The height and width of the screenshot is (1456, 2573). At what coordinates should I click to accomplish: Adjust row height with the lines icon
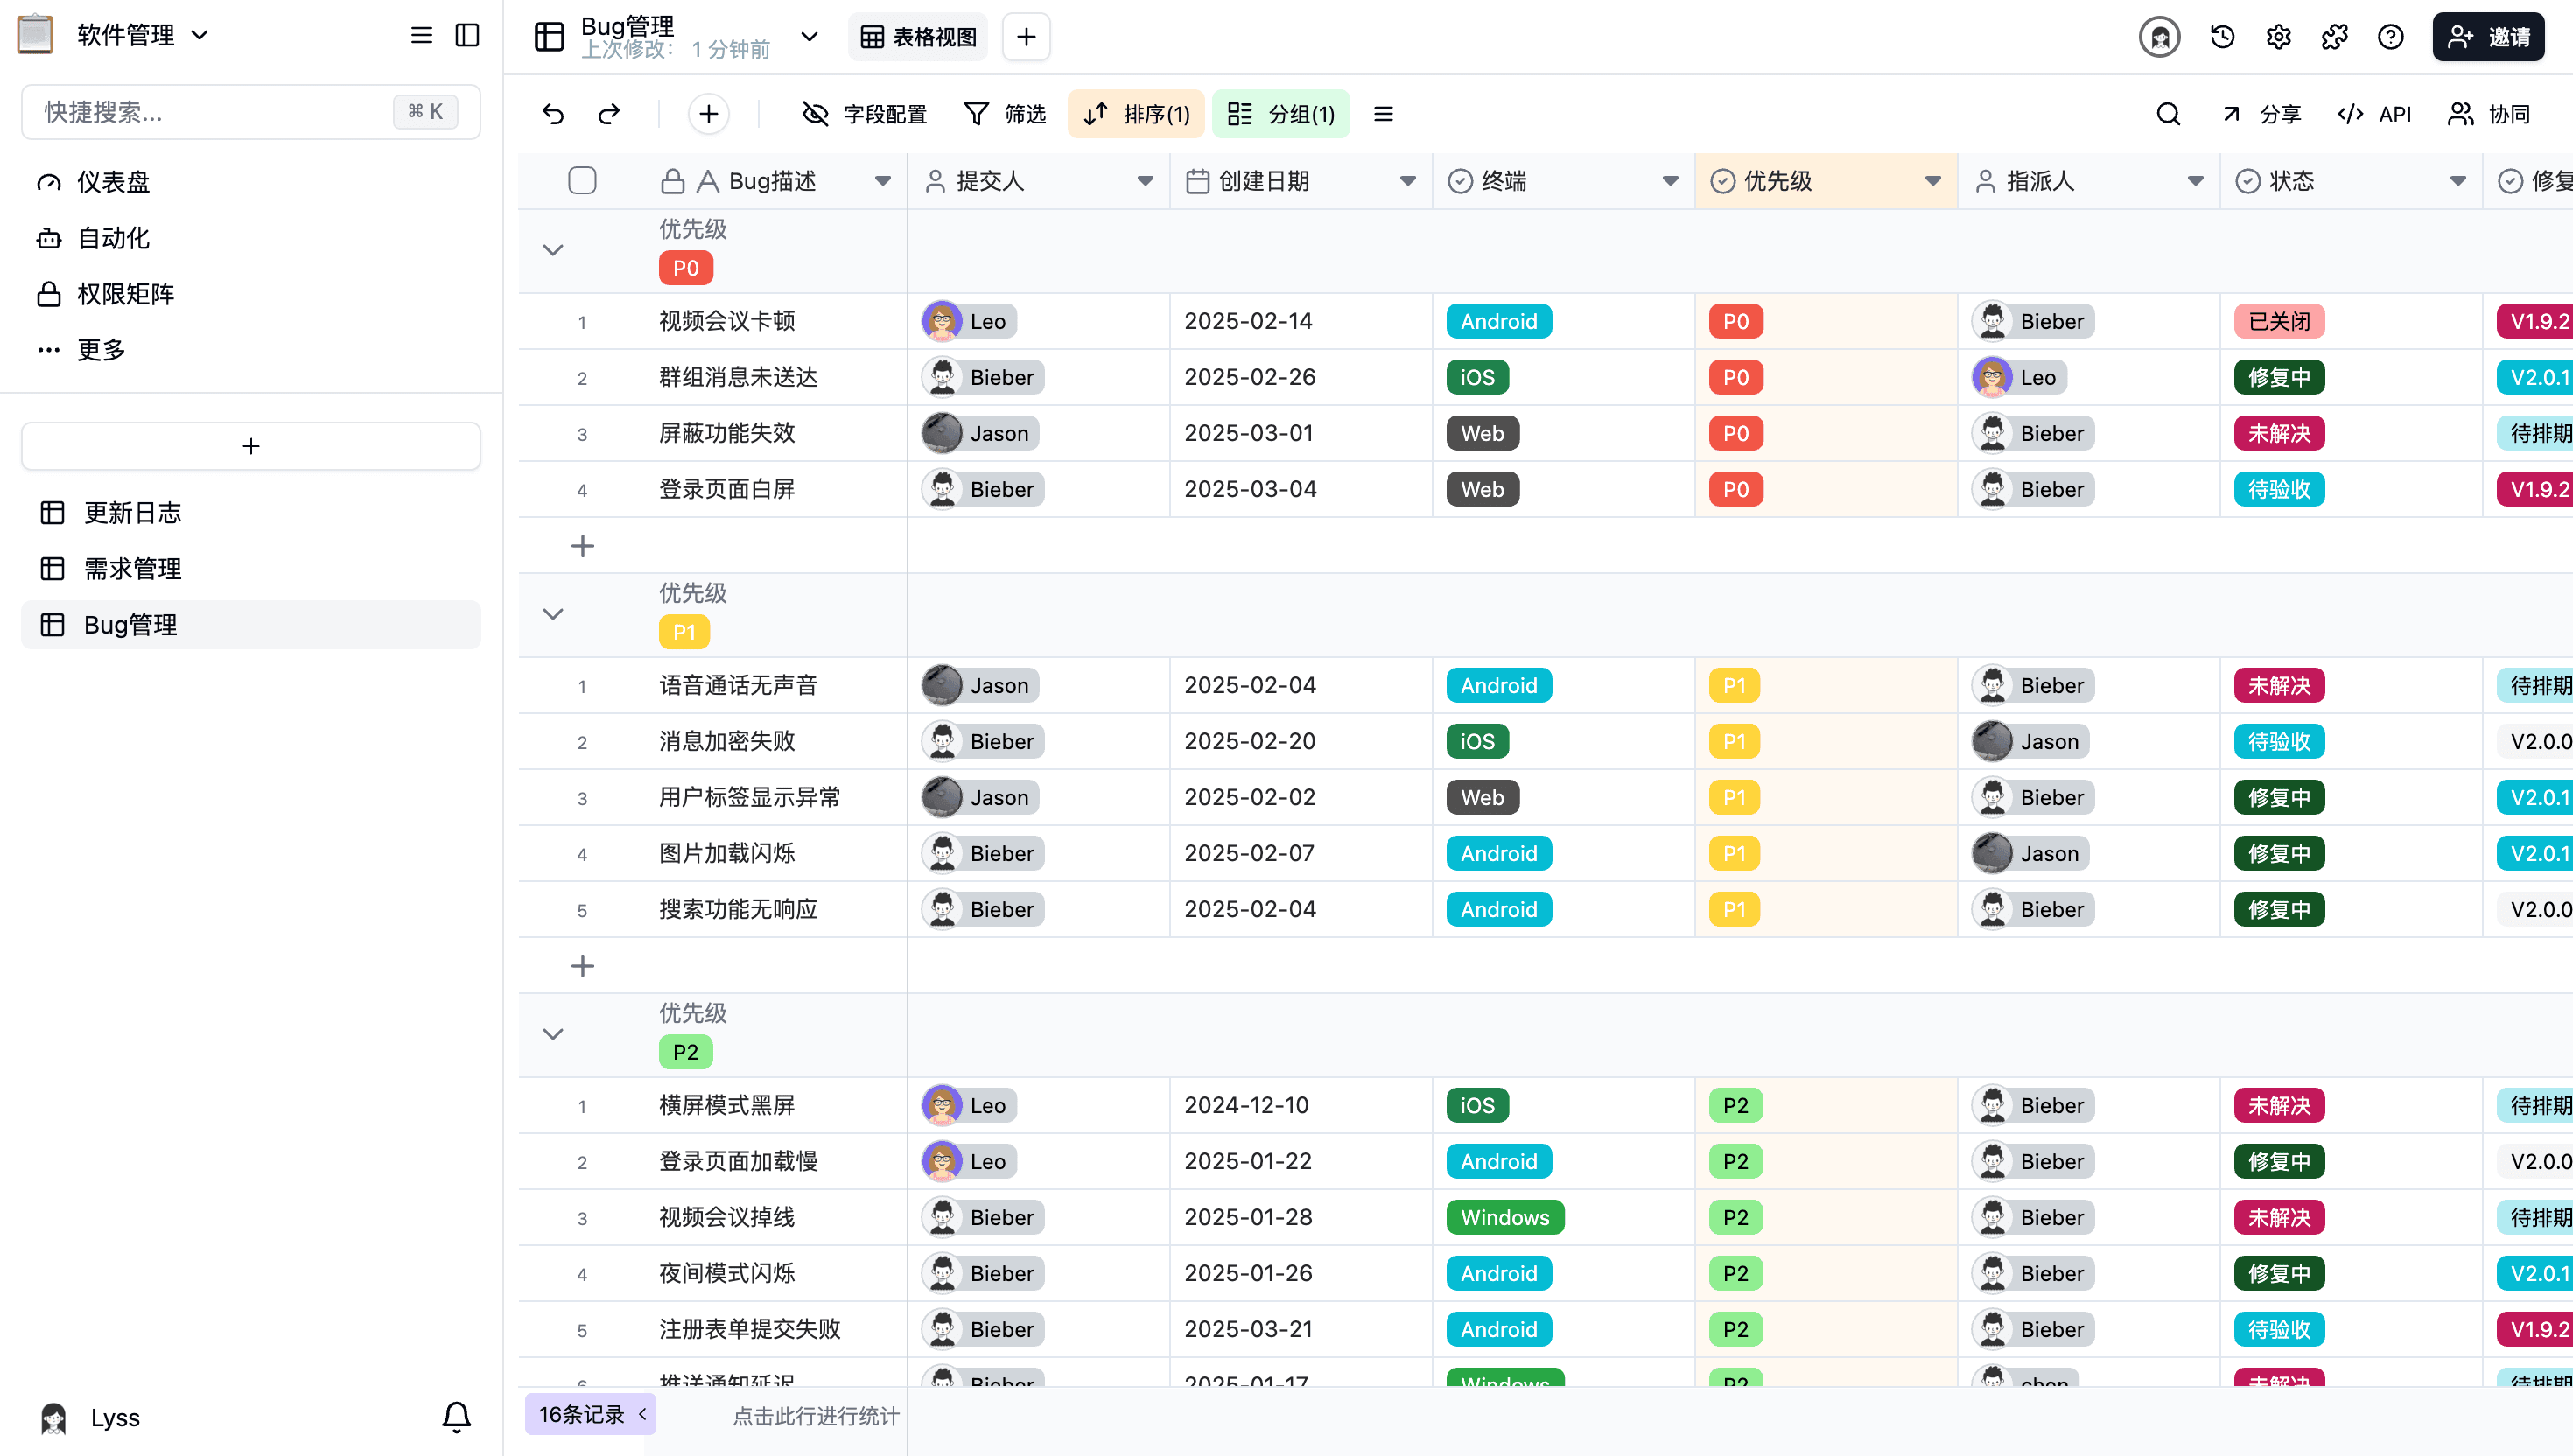click(x=1383, y=113)
